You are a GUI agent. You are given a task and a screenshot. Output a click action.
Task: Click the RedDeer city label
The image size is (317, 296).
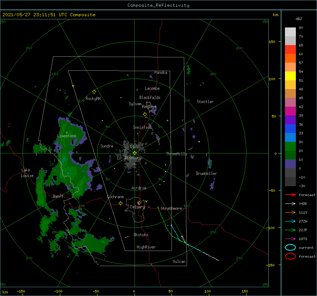[x=149, y=107]
